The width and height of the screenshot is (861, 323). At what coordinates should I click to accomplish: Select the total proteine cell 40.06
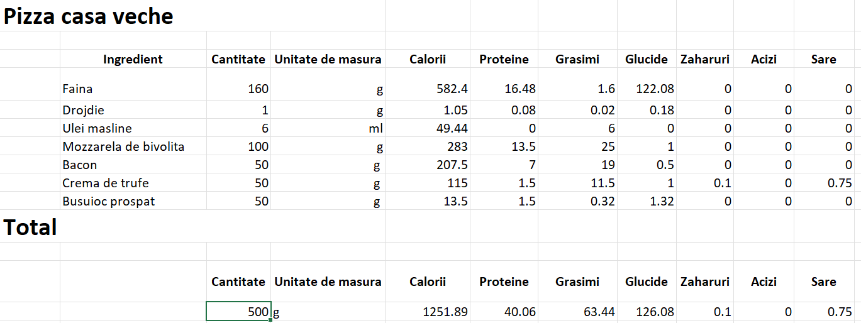pyautogui.click(x=504, y=312)
